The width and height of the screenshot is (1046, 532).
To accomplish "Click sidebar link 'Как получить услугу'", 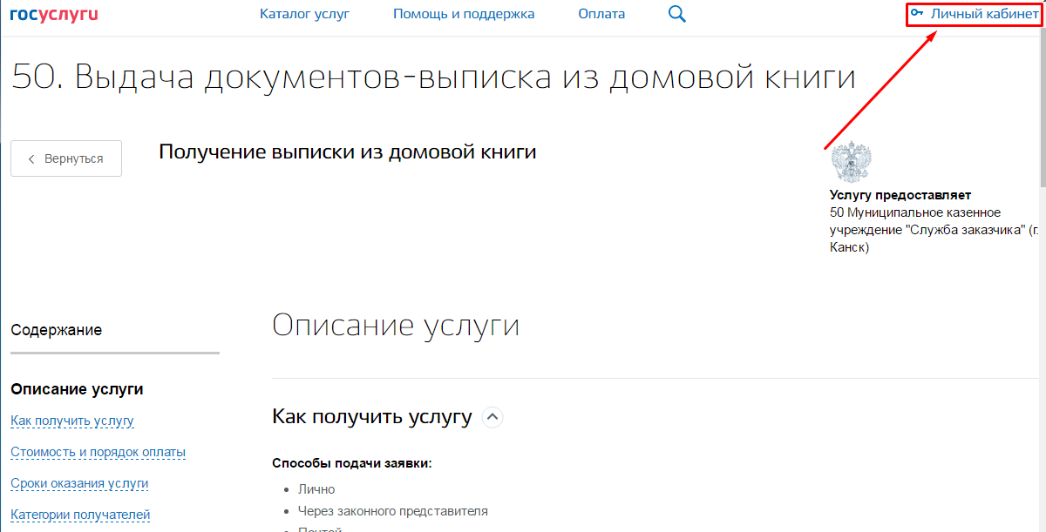I will coord(72,421).
